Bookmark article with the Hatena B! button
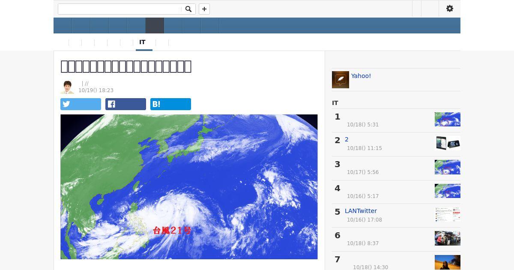The image size is (514, 270). 170,104
